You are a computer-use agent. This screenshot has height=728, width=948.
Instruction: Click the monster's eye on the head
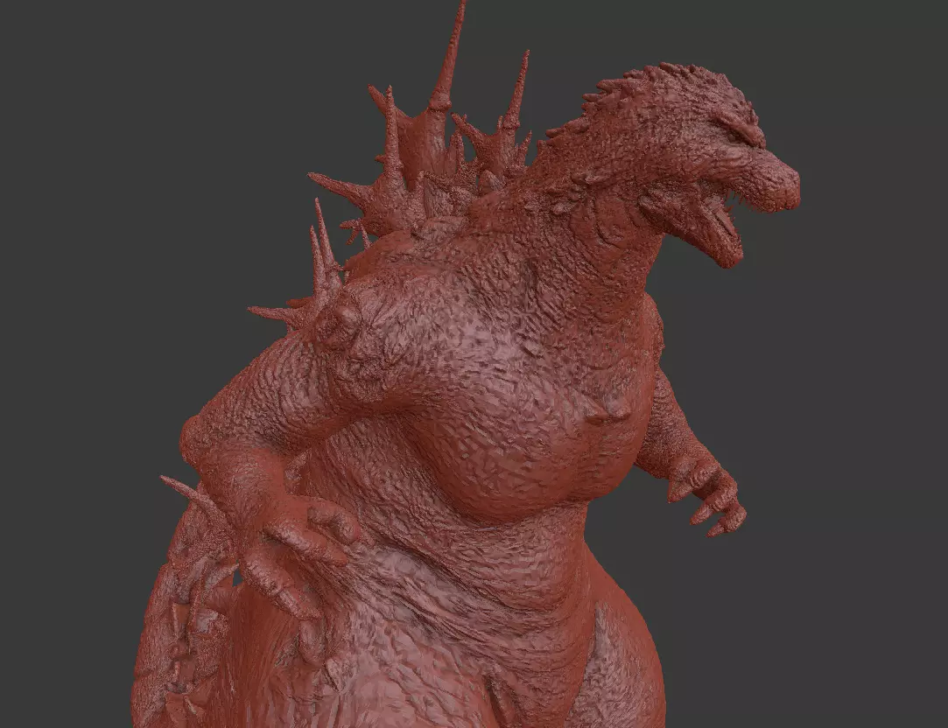pos(739,134)
